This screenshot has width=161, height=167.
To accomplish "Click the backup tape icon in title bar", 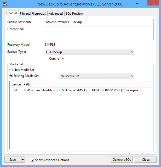I will pos(5,4).
